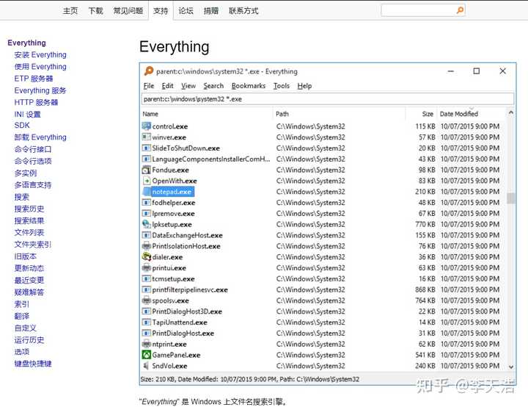
Task: Click the ntprint.exe printer icon
Action: point(146,344)
